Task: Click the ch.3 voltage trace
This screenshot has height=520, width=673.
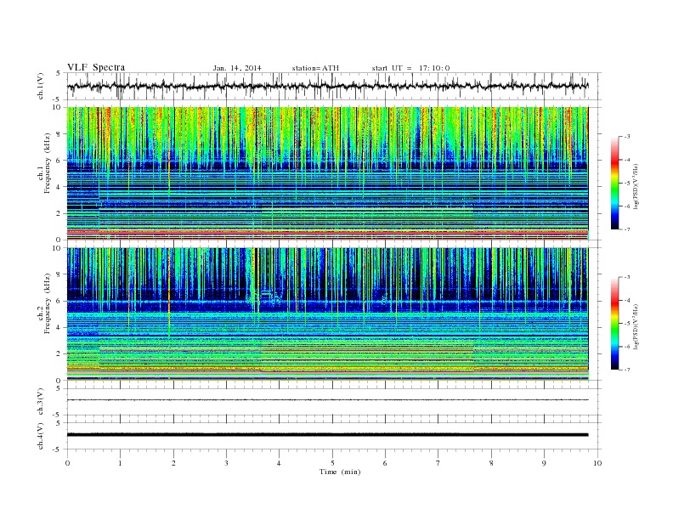Action: [328, 400]
